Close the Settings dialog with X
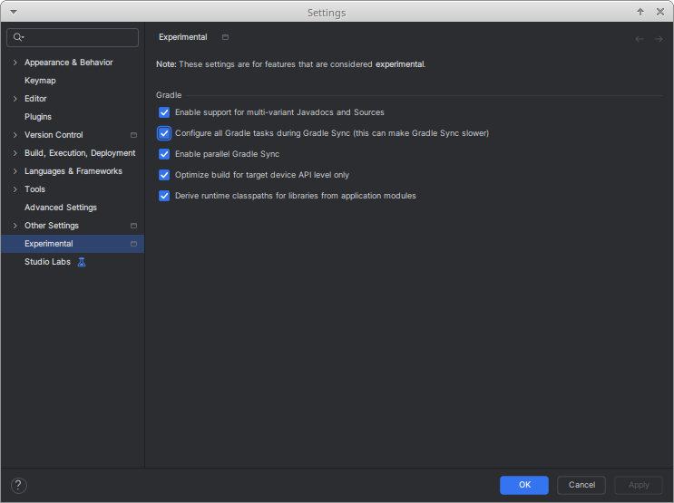Viewport: 674px width, 503px height. click(660, 12)
